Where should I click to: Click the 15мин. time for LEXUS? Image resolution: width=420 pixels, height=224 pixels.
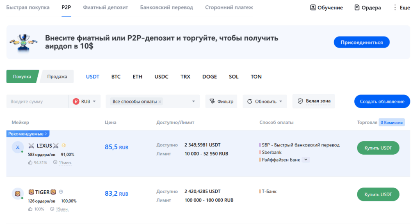click(x=65, y=162)
